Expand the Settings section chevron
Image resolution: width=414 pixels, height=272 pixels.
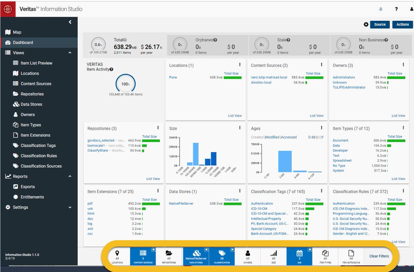point(70,207)
